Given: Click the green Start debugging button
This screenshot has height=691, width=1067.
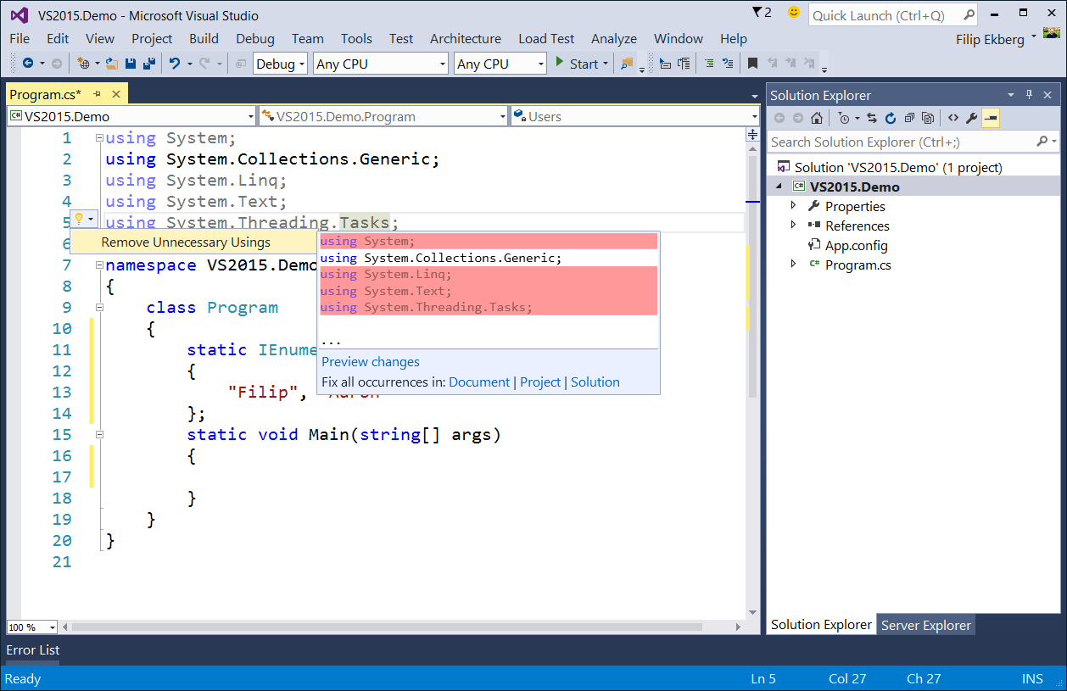Looking at the screenshot, I should click(577, 64).
